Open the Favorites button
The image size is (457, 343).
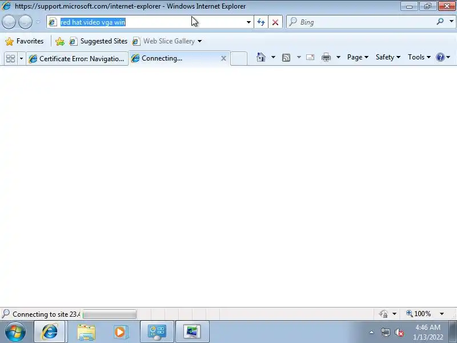click(x=25, y=41)
